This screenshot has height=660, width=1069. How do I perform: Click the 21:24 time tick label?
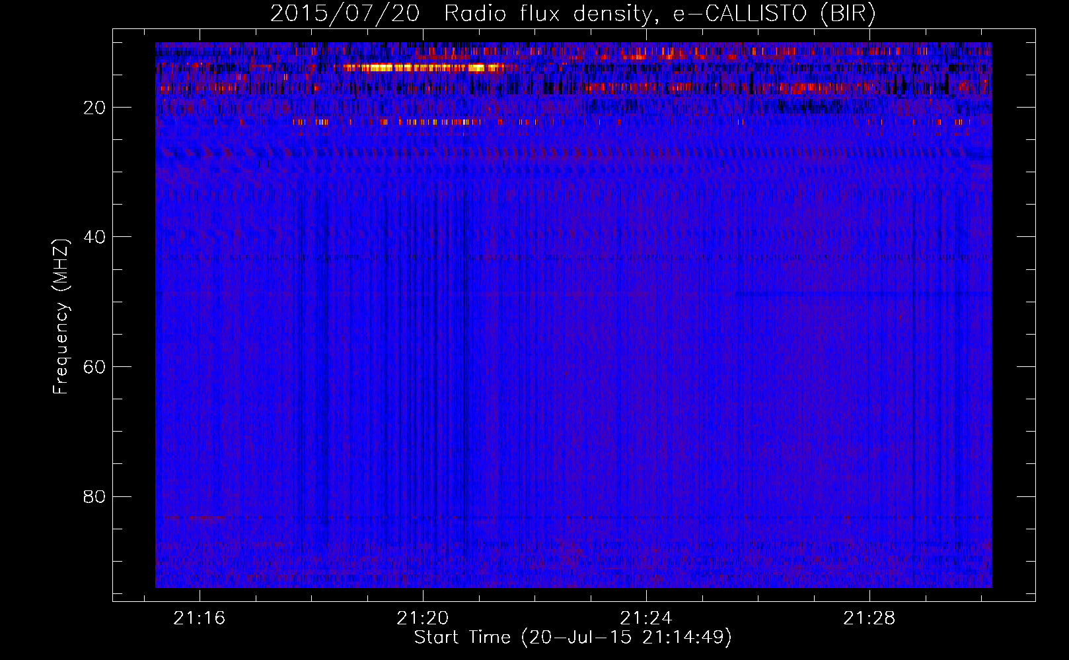pyautogui.click(x=646, y=618)
